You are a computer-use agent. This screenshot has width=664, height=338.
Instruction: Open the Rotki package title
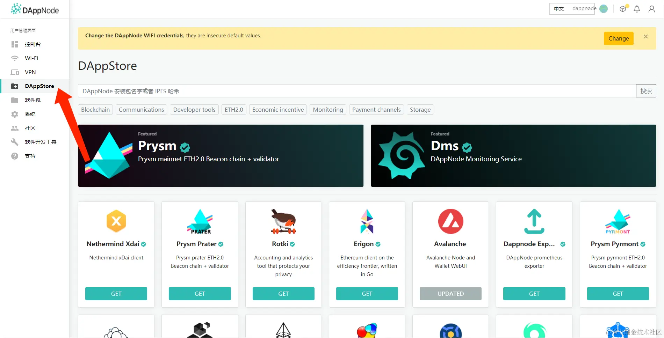pyautogui.click(x=280, y=244)
